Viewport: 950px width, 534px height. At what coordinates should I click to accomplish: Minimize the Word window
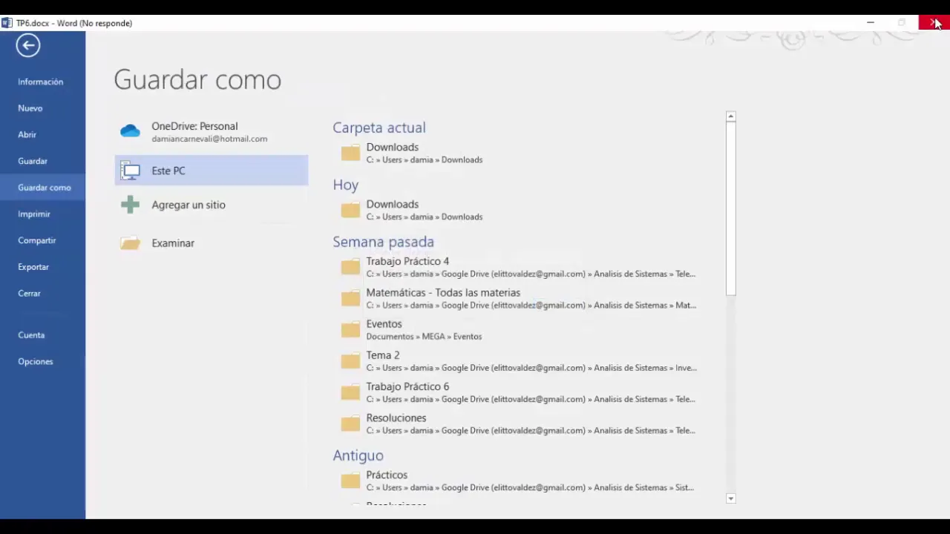871,23
